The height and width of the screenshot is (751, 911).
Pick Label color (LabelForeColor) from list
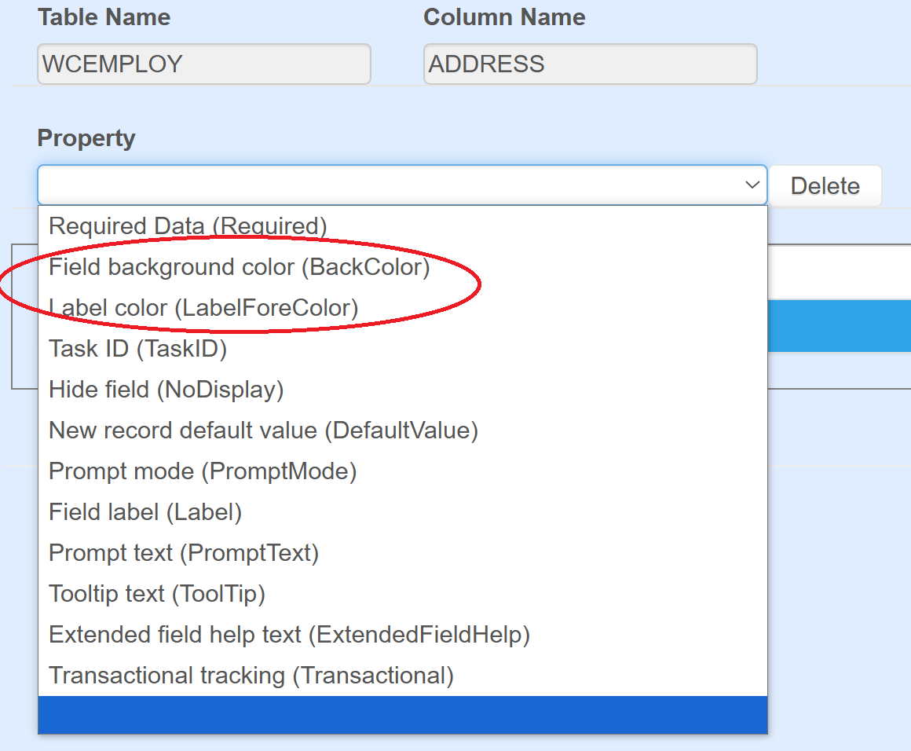pos(203,308)
